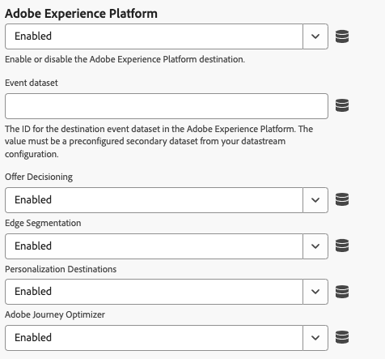
Task: Click the 'The ID for the destination event dataset' description
Action: [x=159, y=141]
